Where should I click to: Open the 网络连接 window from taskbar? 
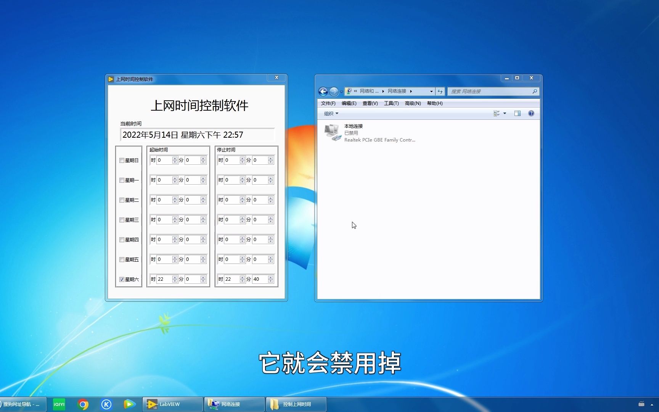pos(233,404)
